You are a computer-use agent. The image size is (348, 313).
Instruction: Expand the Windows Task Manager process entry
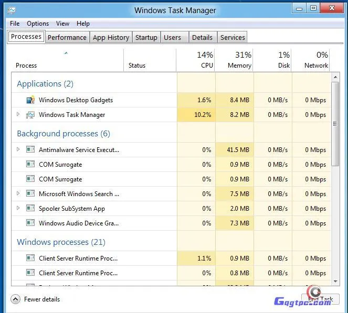18,115
